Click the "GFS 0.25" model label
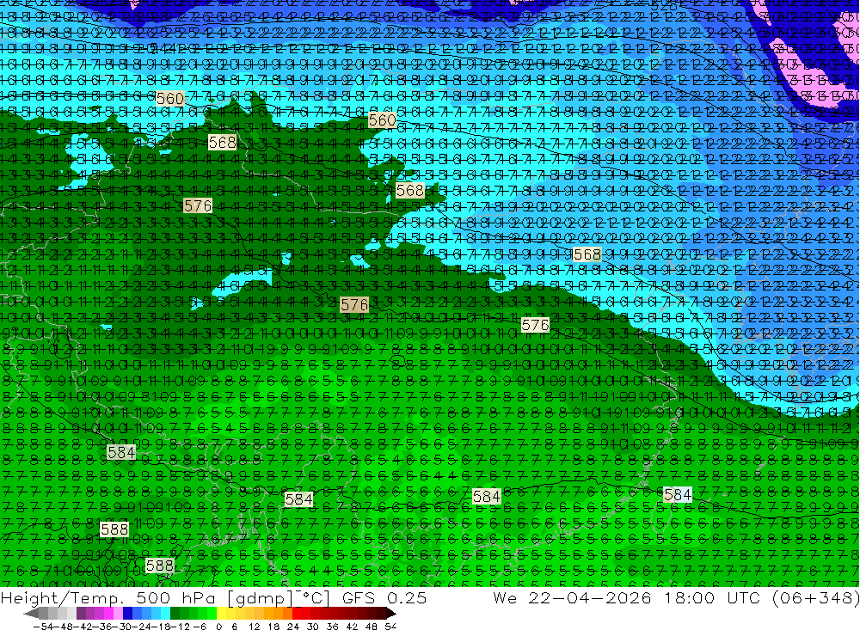860x630 pixels. click(384, 597)
